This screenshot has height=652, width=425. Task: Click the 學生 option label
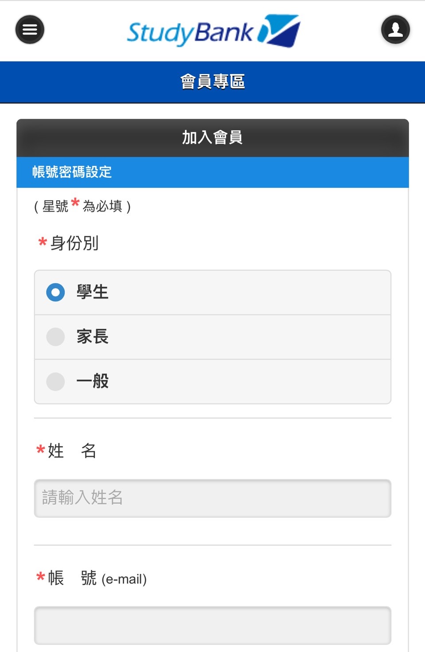(92, 292)
